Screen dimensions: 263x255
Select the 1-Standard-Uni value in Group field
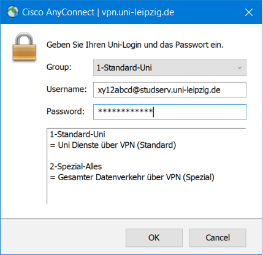[x=124, y=67]
